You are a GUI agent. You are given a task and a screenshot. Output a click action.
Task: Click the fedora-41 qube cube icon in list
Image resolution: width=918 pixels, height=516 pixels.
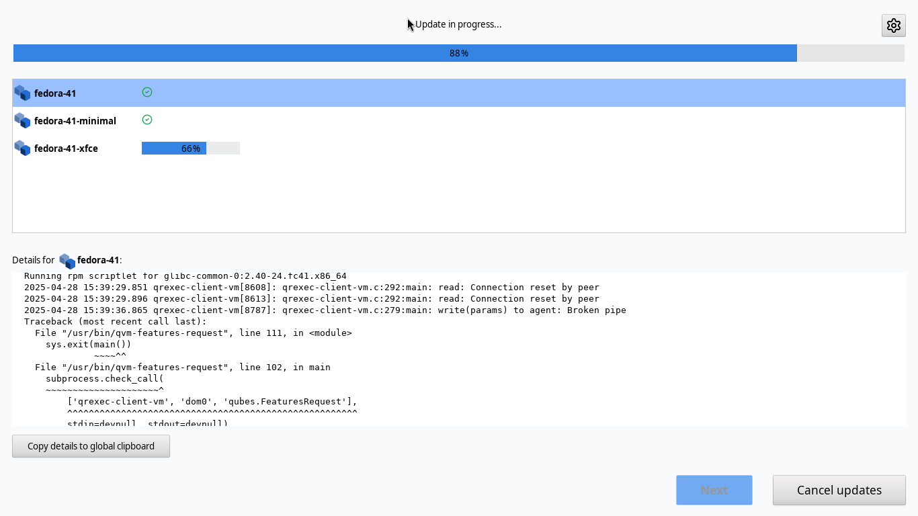tap(22, 93)
